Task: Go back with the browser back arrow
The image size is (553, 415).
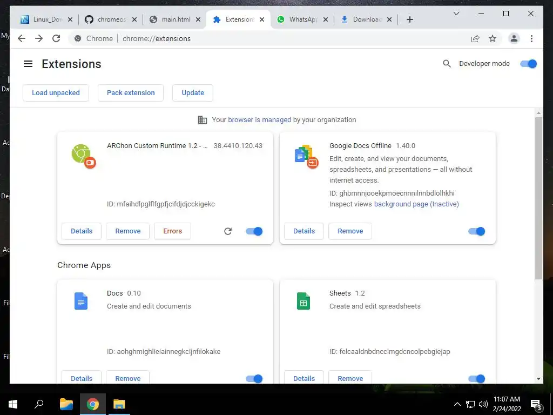Action: click(22, 38)
